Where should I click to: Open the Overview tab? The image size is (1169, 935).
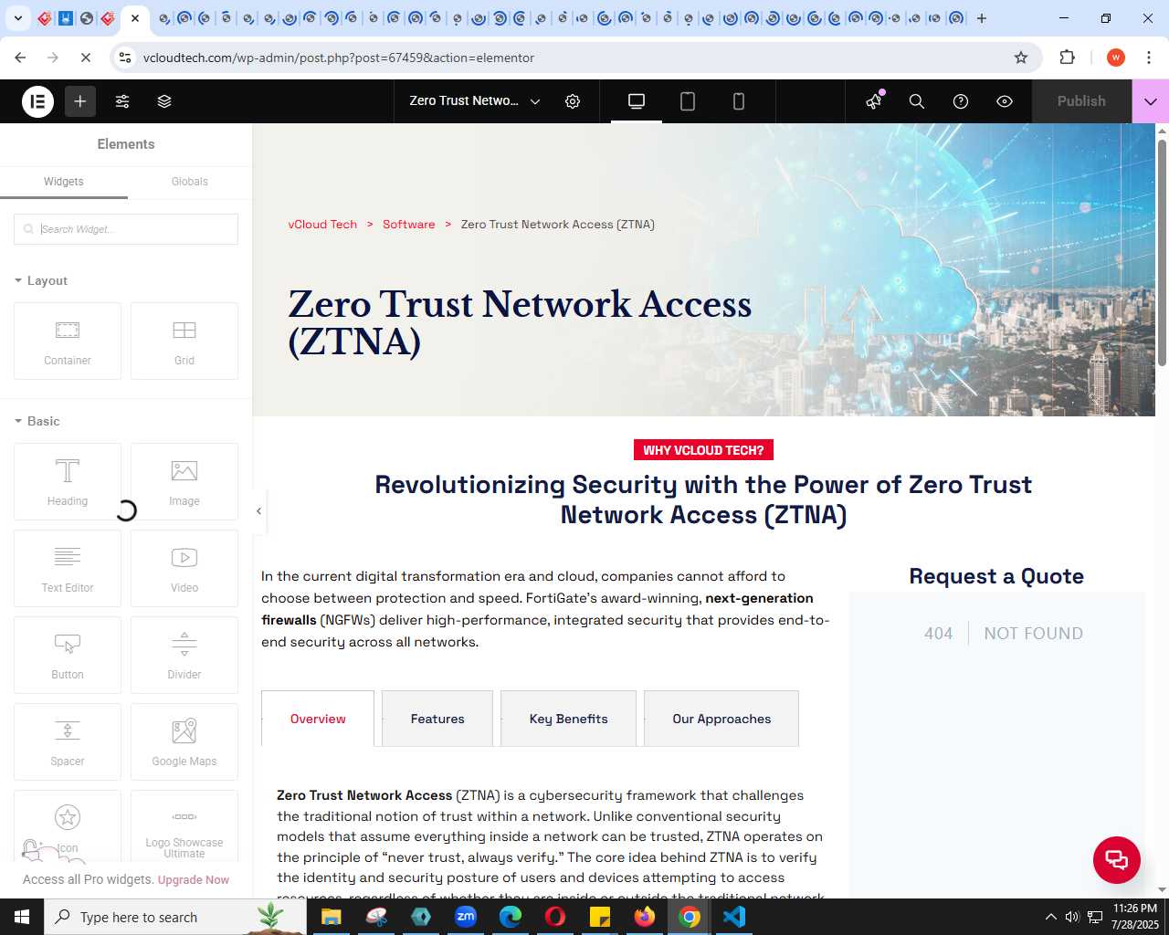tap(318, 719)
